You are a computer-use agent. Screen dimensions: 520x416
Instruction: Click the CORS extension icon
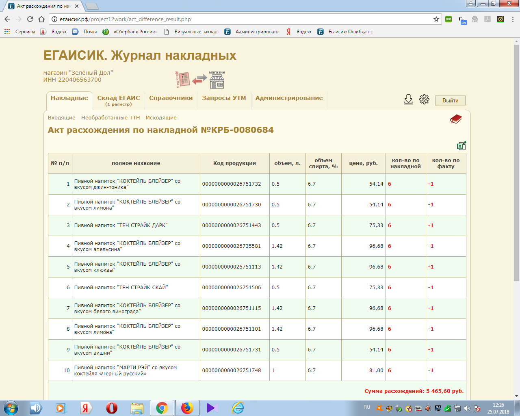448,19
